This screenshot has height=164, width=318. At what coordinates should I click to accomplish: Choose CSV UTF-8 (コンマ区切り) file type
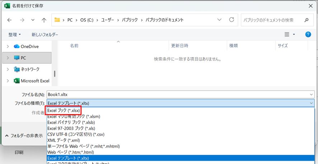[78, 134]
